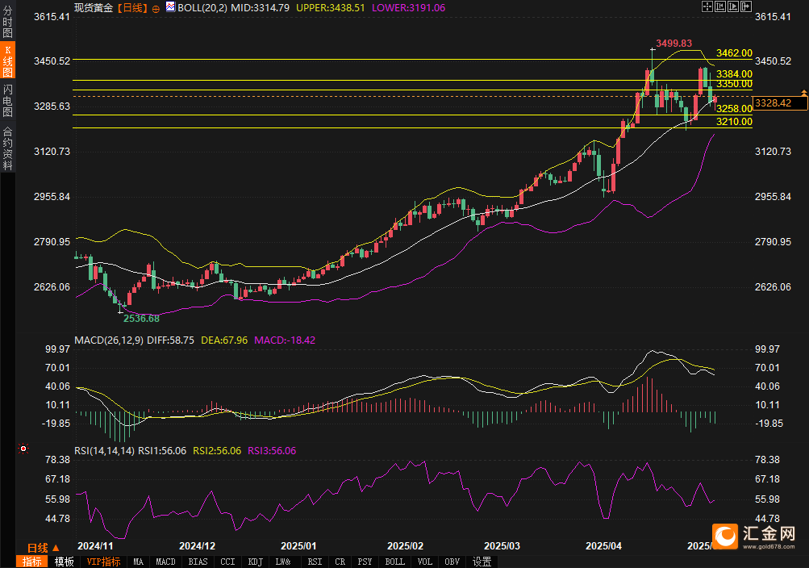The image size is (809, 568).
Task: Click the orange circle-plus icon beside 日线
Action: point(156,7)
